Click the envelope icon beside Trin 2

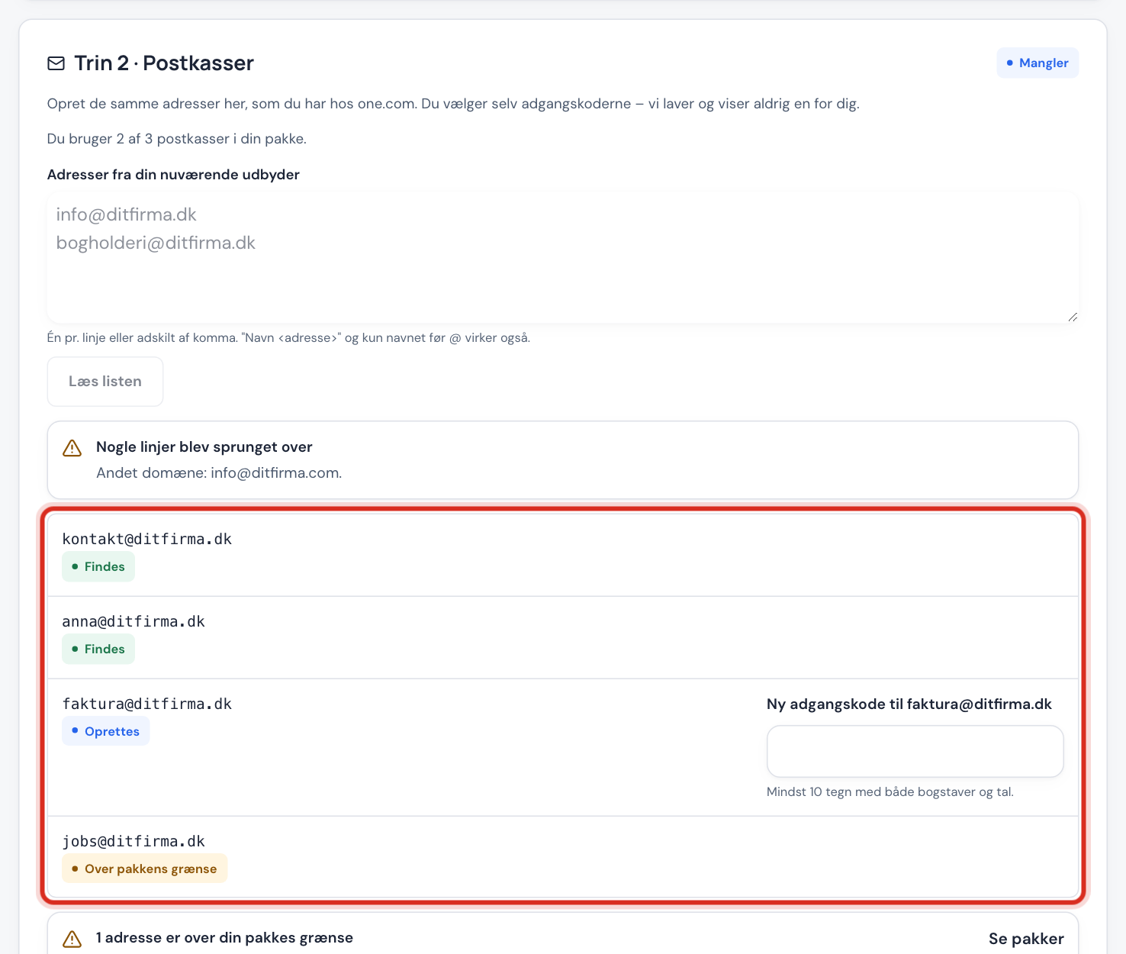[56, 63]
